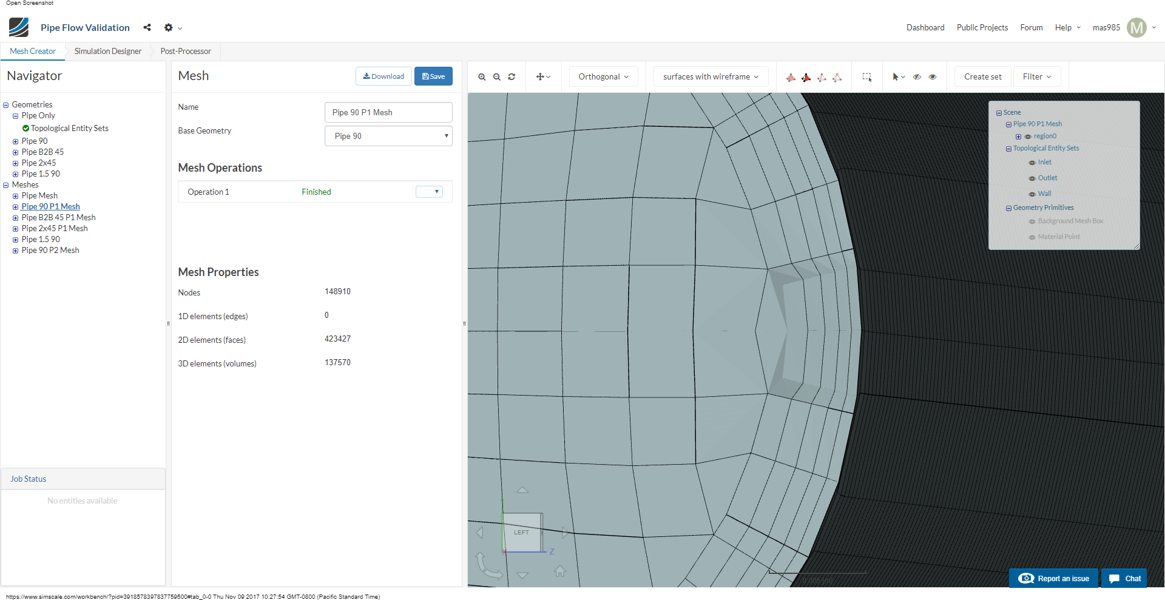Screen dimensions: 1165x600
Task: Expand the Pipe B2B 45 geometry node
Action: pyautogui.click(x=16, y=152)
